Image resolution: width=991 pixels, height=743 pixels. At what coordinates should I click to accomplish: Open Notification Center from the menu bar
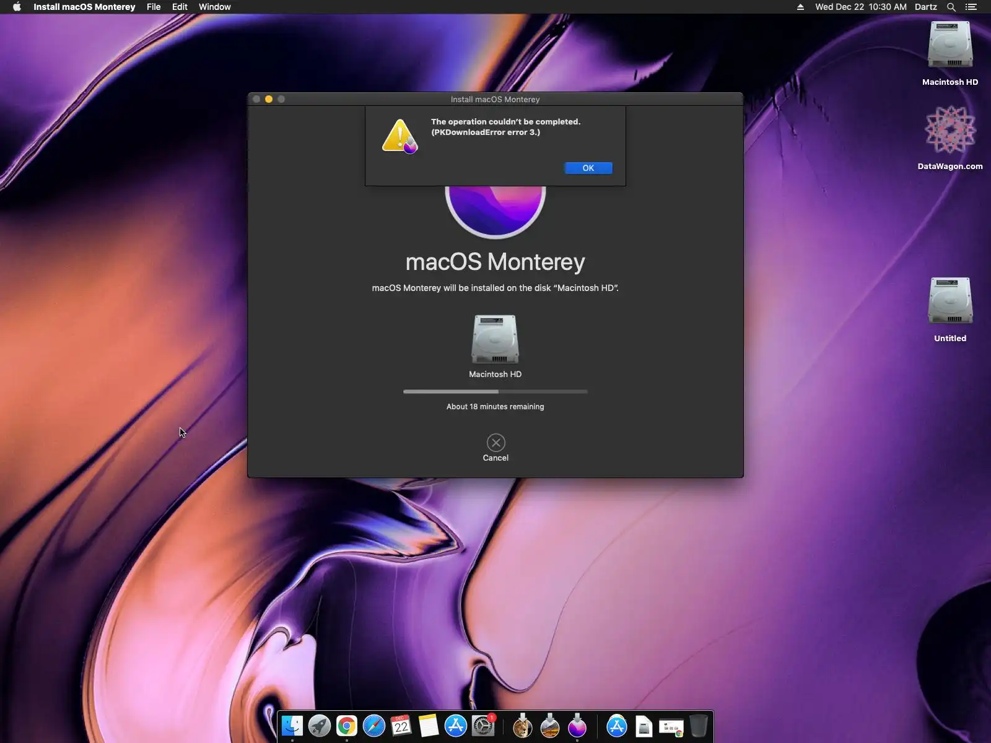coord(971,7)
